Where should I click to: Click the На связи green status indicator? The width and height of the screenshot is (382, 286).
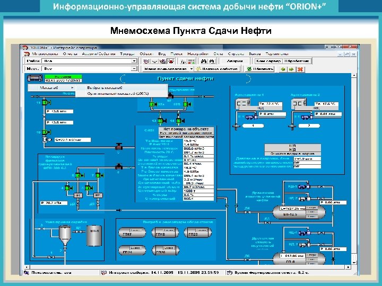(x=63, y=76)
